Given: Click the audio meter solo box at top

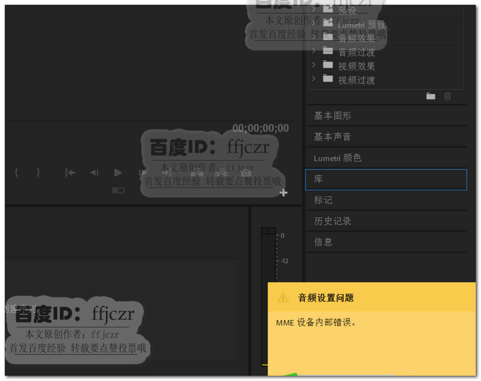Looking at the screenshot, I should (x=268, y=231).
